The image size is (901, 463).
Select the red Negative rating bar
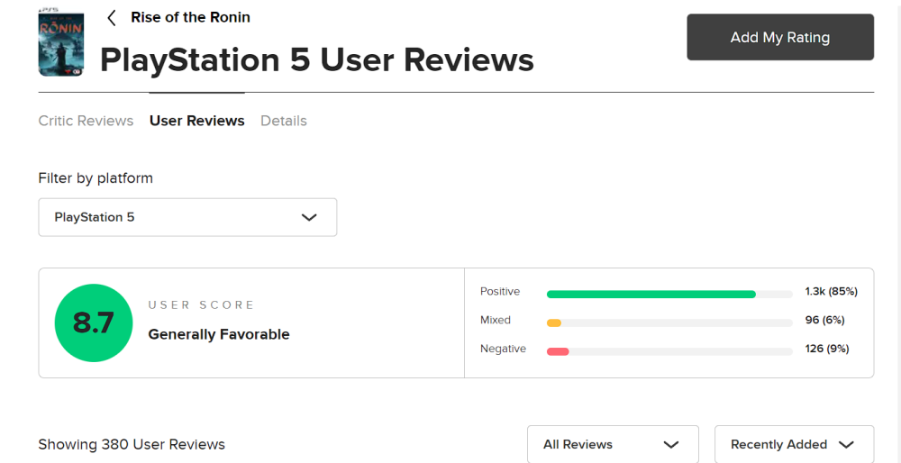(558, 351)
